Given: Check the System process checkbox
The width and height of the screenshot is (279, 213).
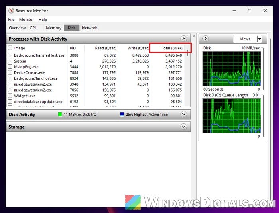Looking at the screenshot, I should [x=10, y=61].
